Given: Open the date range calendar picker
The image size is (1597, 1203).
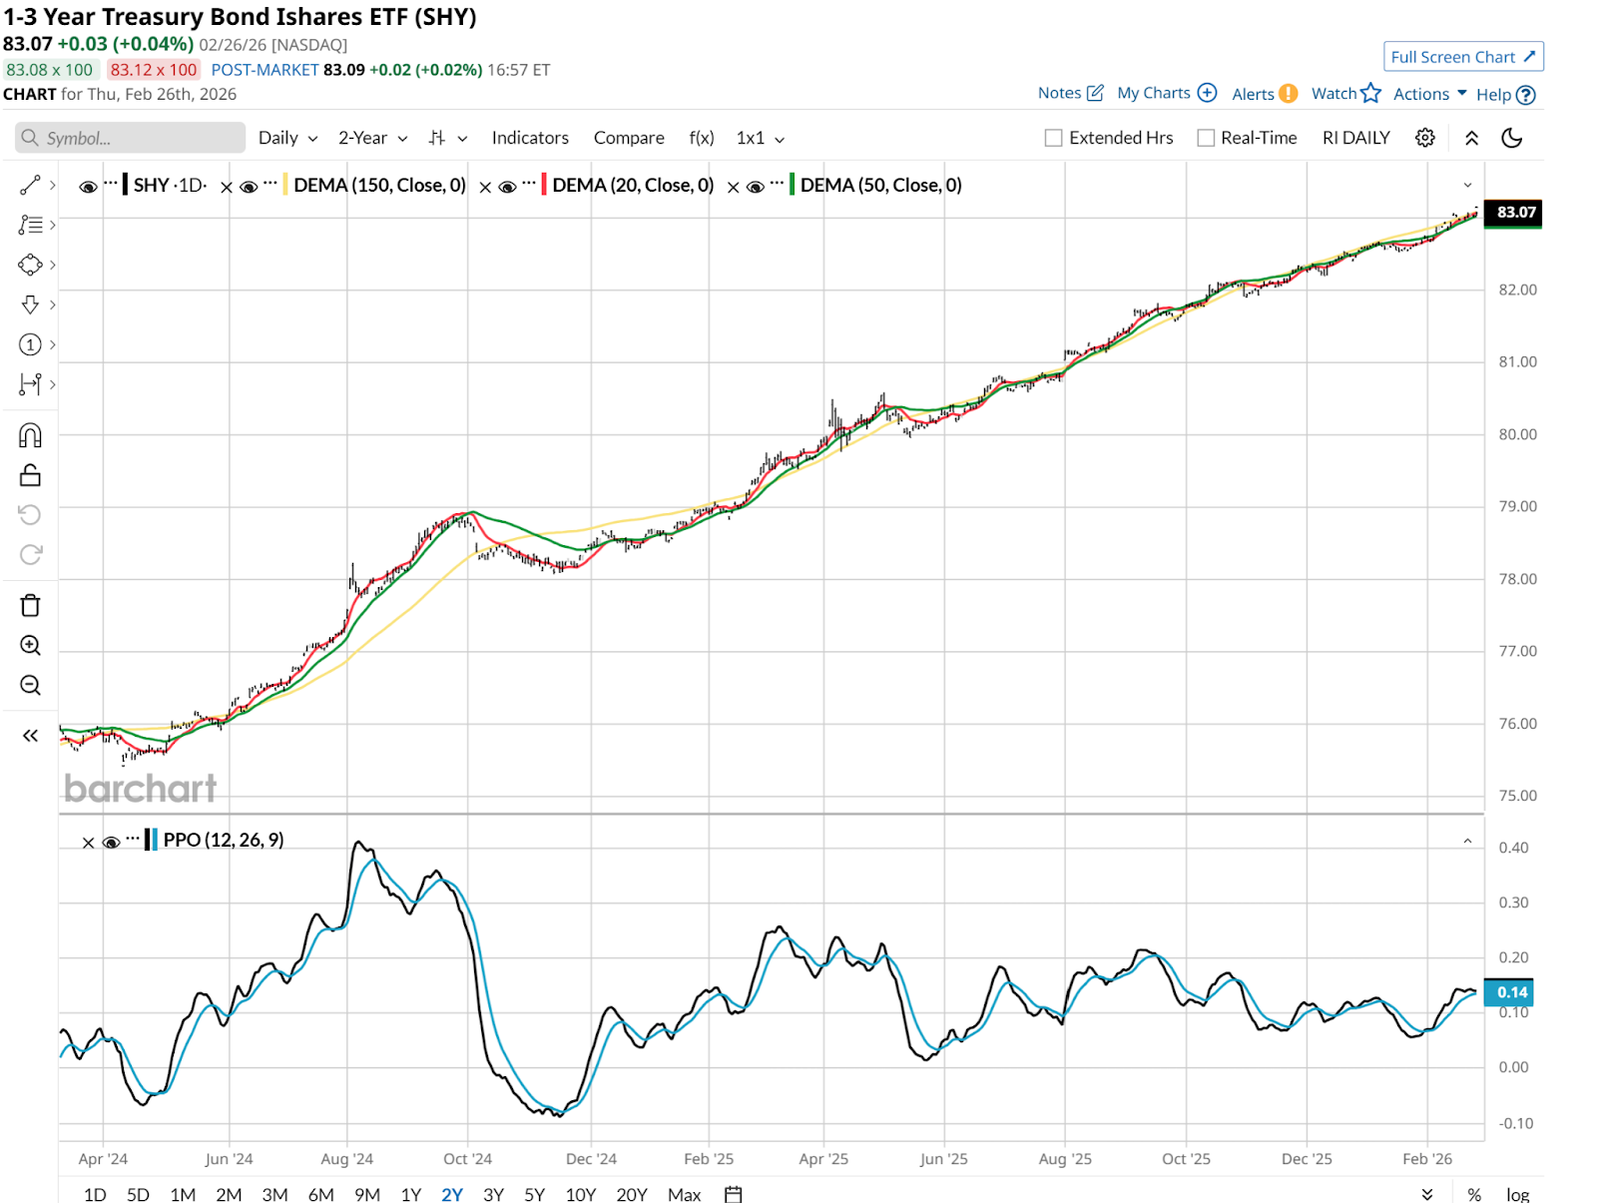Looking at the screenshot, I should point(734,1194).
